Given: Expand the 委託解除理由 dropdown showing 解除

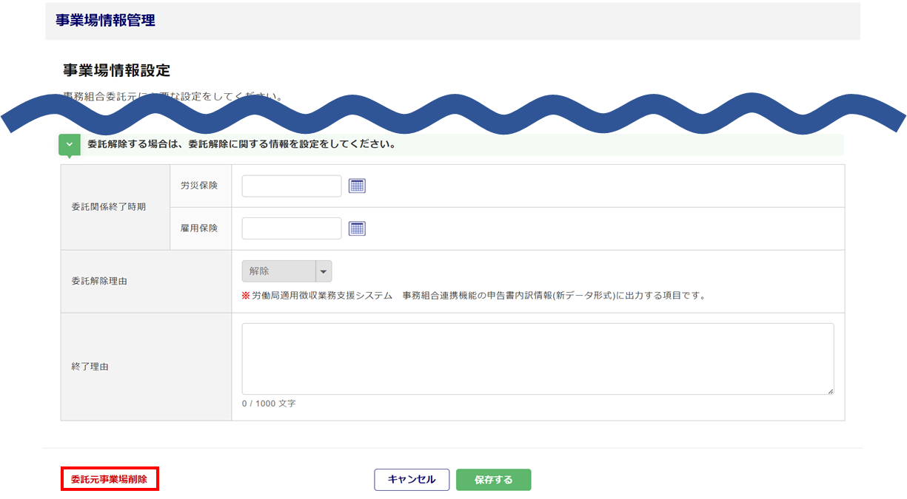Looking at the screenshot, I should pos(324,271).
